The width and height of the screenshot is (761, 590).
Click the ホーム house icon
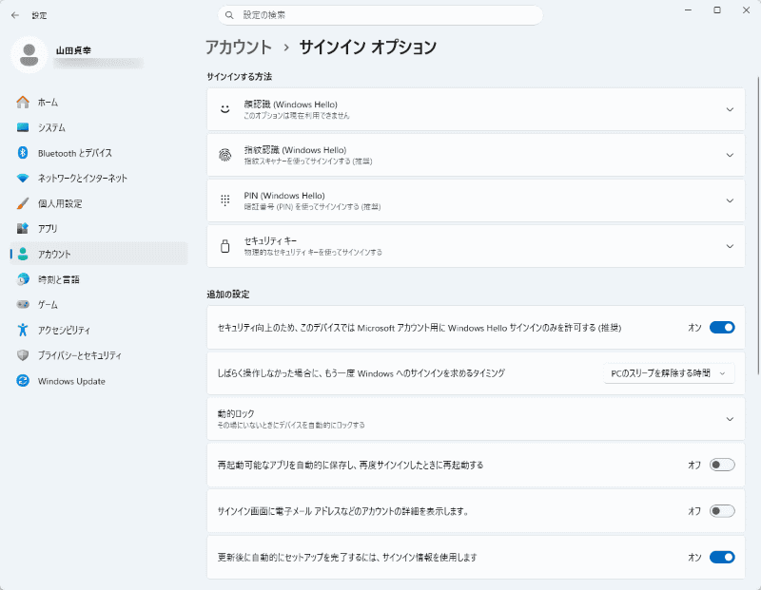[x=23, y=103]
